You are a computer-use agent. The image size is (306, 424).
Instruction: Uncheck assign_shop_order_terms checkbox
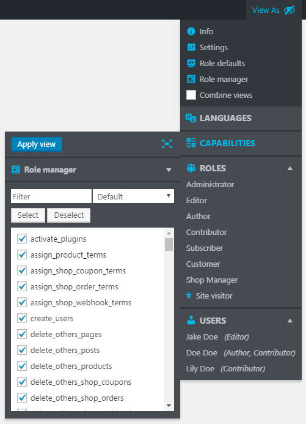point(22,286)
